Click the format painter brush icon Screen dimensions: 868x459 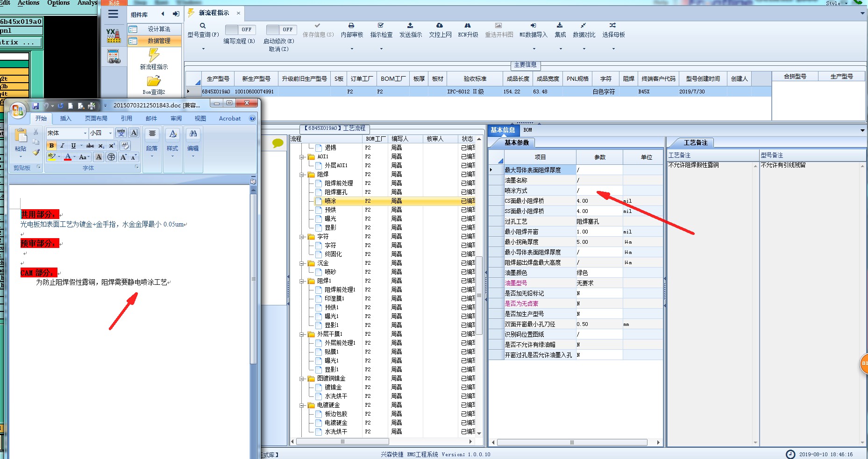[36, 152]
